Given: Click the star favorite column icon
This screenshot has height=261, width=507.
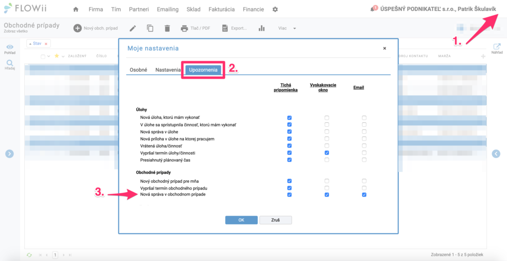Looking at the screenshot, I should click(57, 56).
